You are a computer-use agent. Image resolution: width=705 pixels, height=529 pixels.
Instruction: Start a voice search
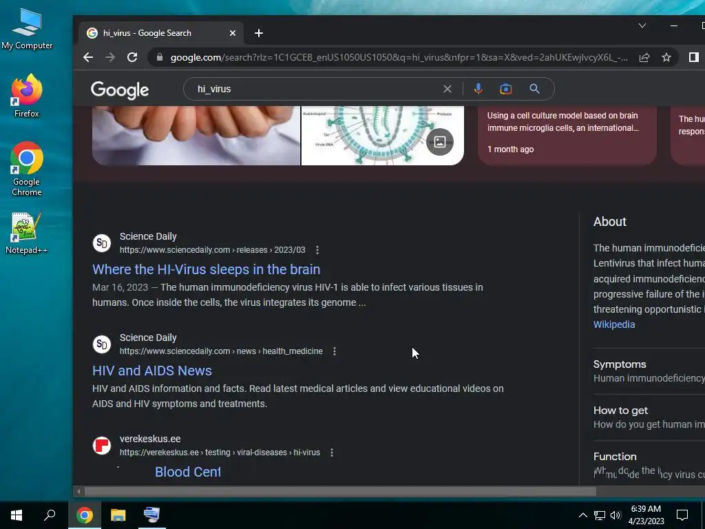pos(478,89)
